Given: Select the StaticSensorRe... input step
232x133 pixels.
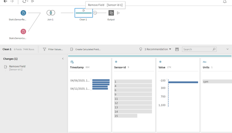Looking at the screenshot, I should tap(23, 13).
